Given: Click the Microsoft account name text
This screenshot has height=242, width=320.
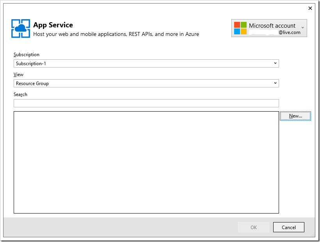Looking at the screenshot, I should point(272,26).
